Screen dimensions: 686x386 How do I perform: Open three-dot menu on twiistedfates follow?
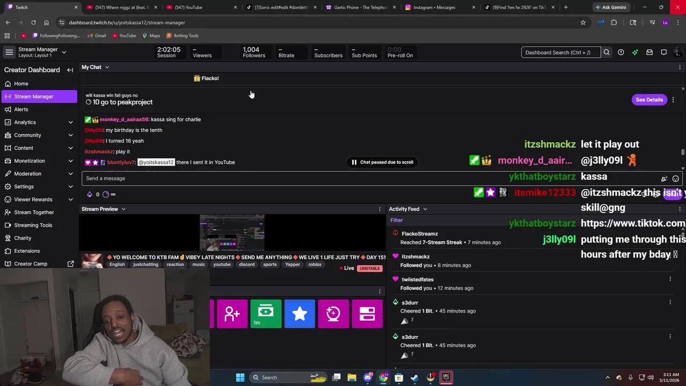pyautogui.click(x=670, y=279)
